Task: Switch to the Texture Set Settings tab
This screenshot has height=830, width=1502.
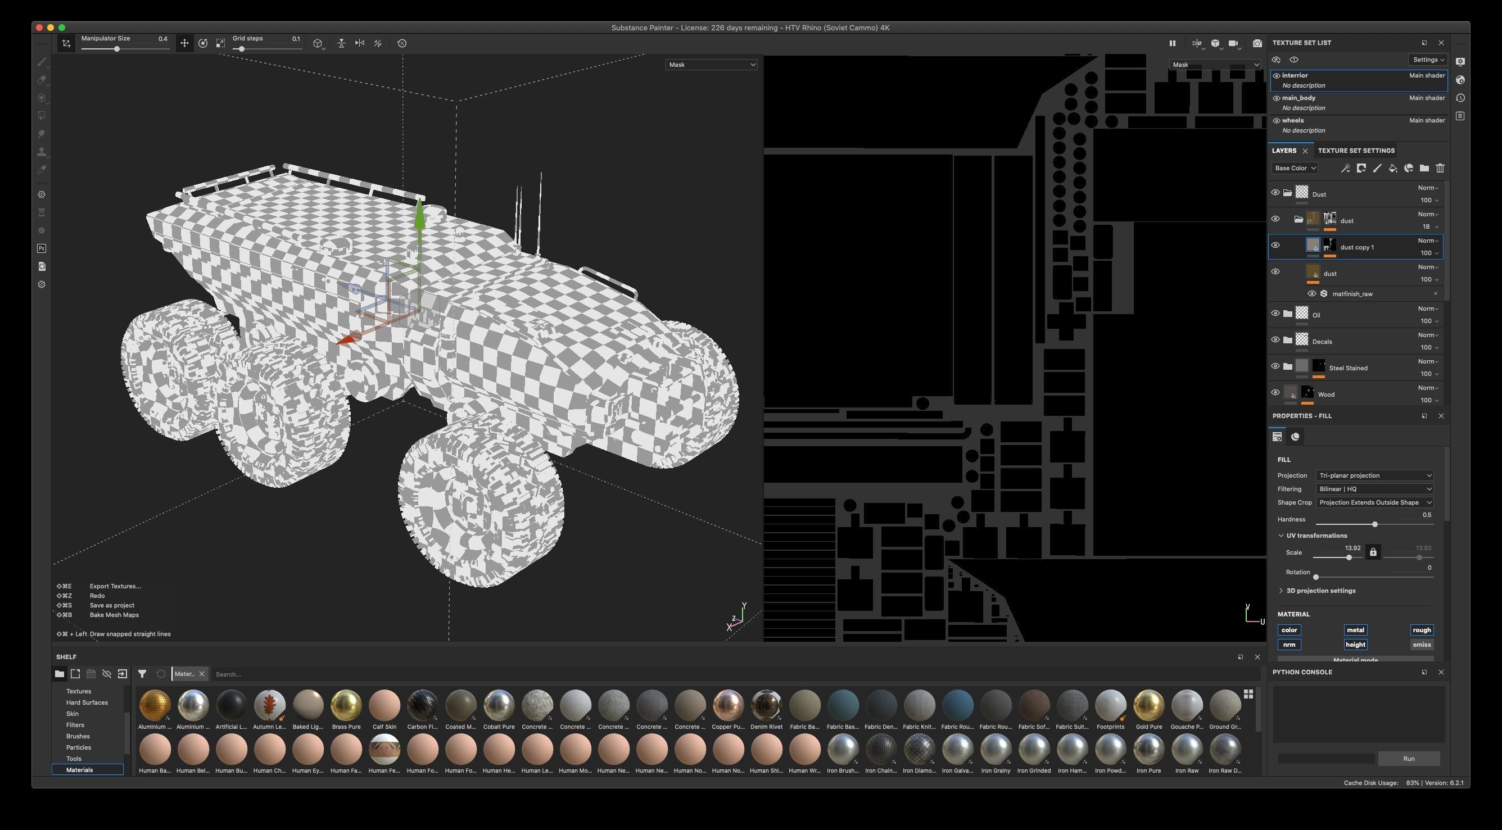Action: point(1356,151)
